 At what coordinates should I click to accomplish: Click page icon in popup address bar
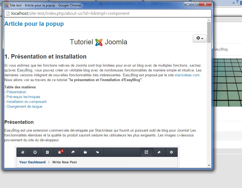(8, 13)
